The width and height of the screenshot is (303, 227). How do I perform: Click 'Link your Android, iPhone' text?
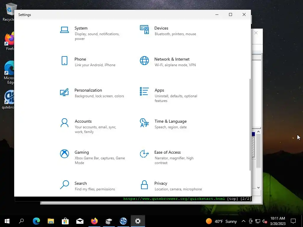pos(95,65)
